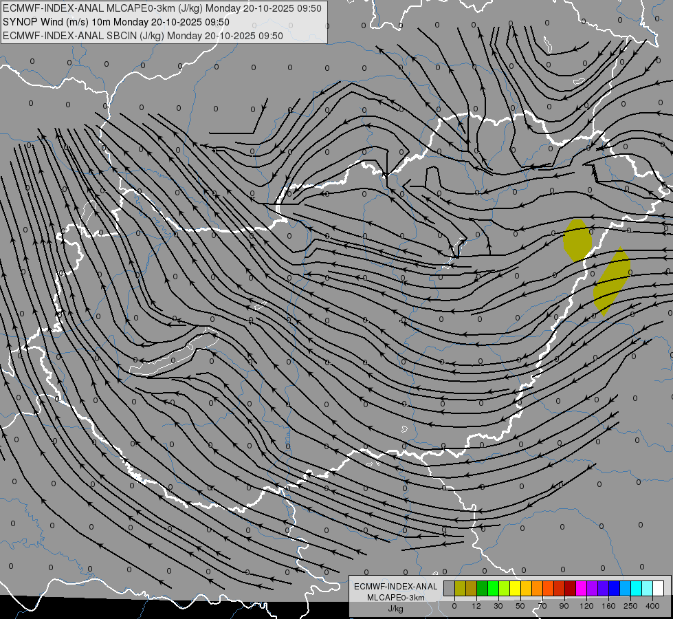This screenshot has height=619, width=673.
Task: Click the gray swatch in the MLCAPE legend
Action: [x=450, y=588]
